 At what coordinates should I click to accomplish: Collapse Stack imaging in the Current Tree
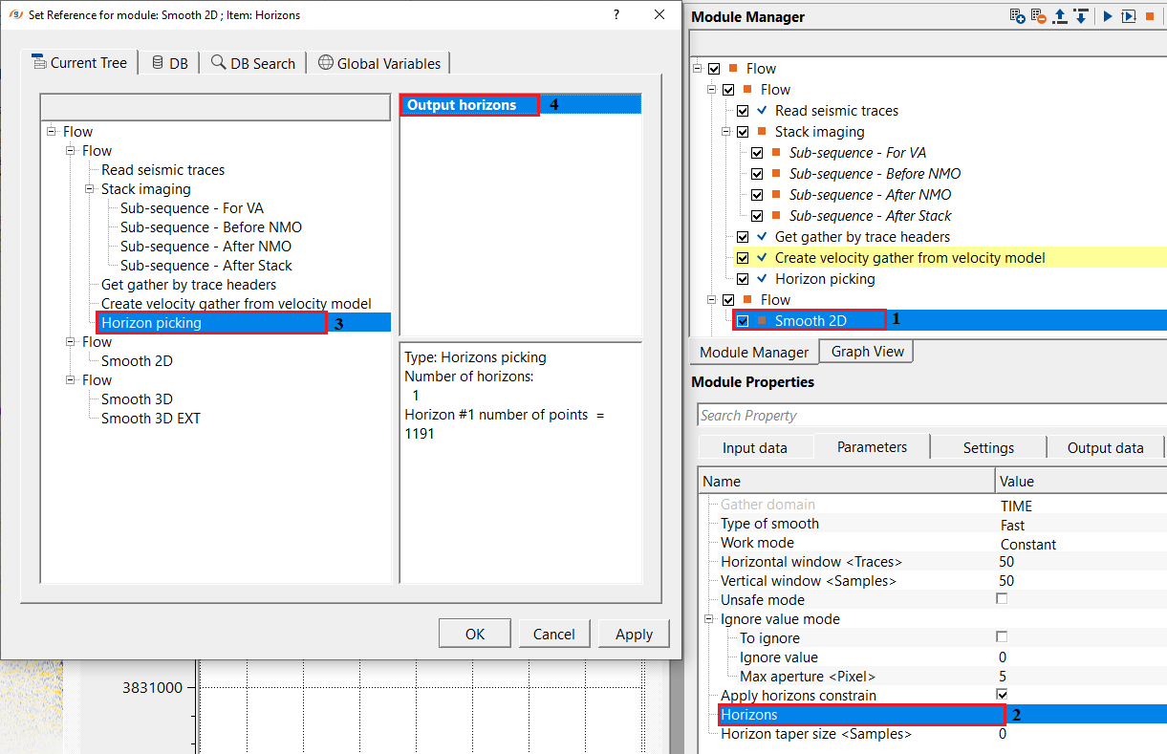pos(90,189)
